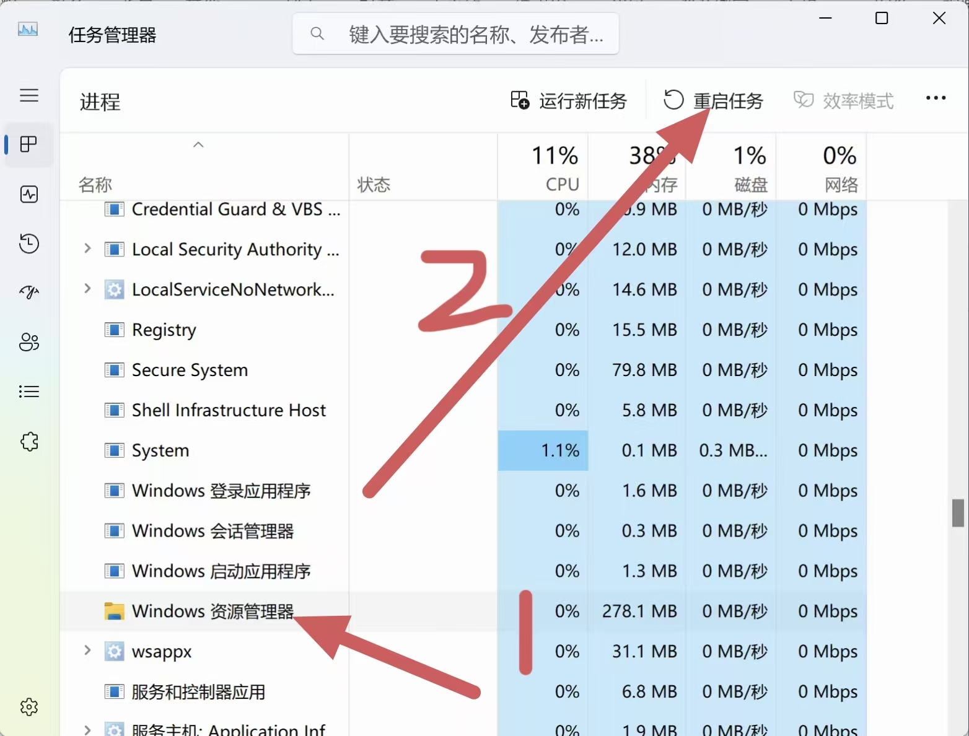Screen dimensions: 969x736
Task: Sort by the 网络 column header
Action: coord(822,167)
